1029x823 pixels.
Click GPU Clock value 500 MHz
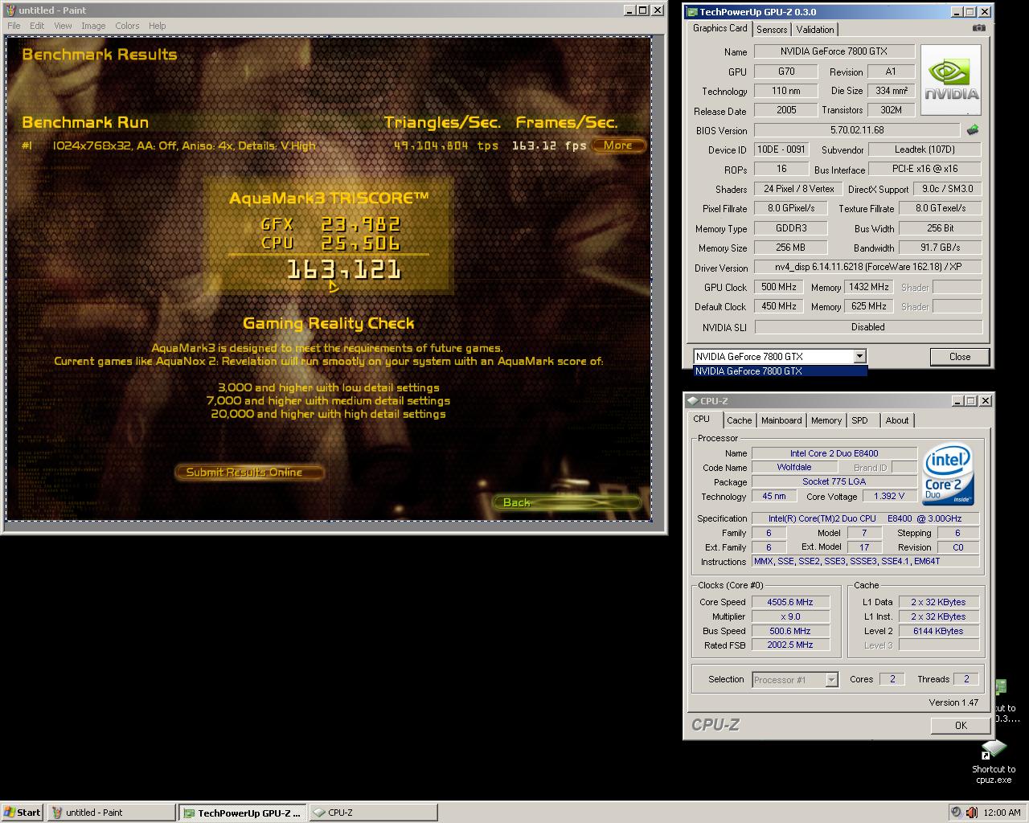click(779, 287)
